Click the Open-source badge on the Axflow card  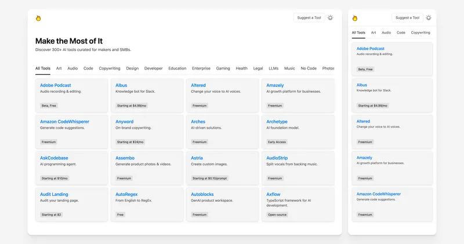coord(277,214)
